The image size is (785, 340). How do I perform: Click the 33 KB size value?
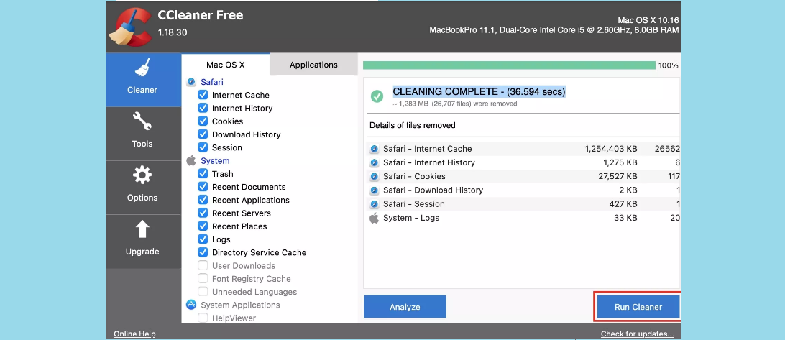(x=626, y=218)
